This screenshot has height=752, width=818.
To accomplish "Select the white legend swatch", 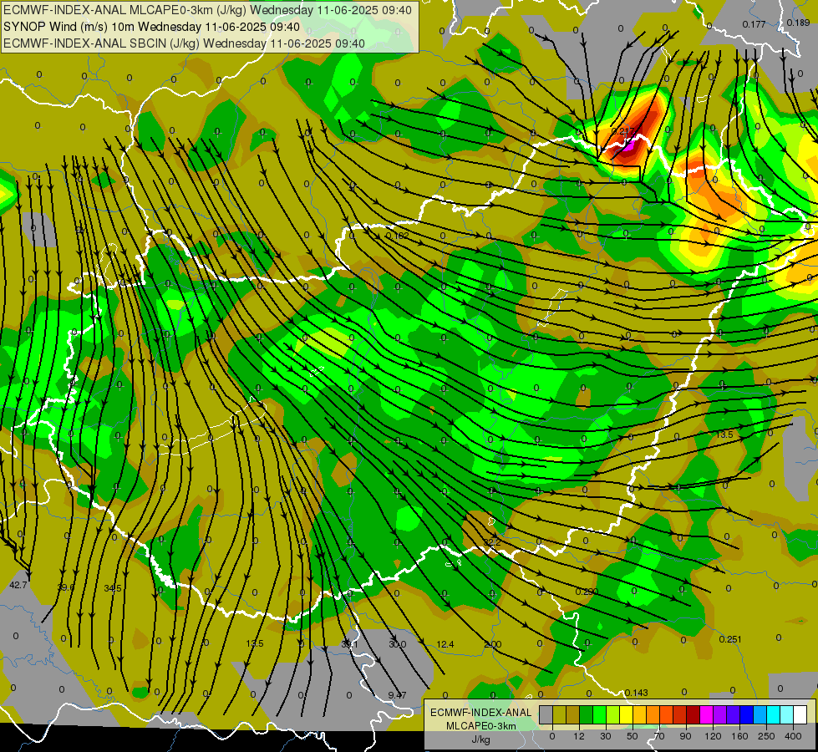I will (800, 715).
